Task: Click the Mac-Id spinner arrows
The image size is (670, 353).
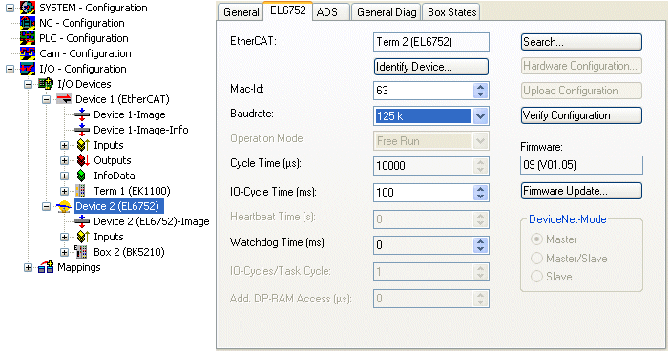Action: 481,91
